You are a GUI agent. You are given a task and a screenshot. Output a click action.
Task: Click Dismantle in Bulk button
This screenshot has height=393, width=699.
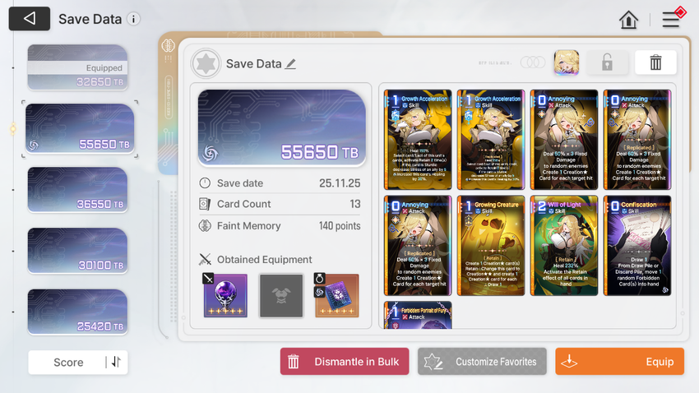click(345, 362)
